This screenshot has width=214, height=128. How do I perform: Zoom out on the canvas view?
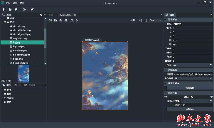click(146, 20)
